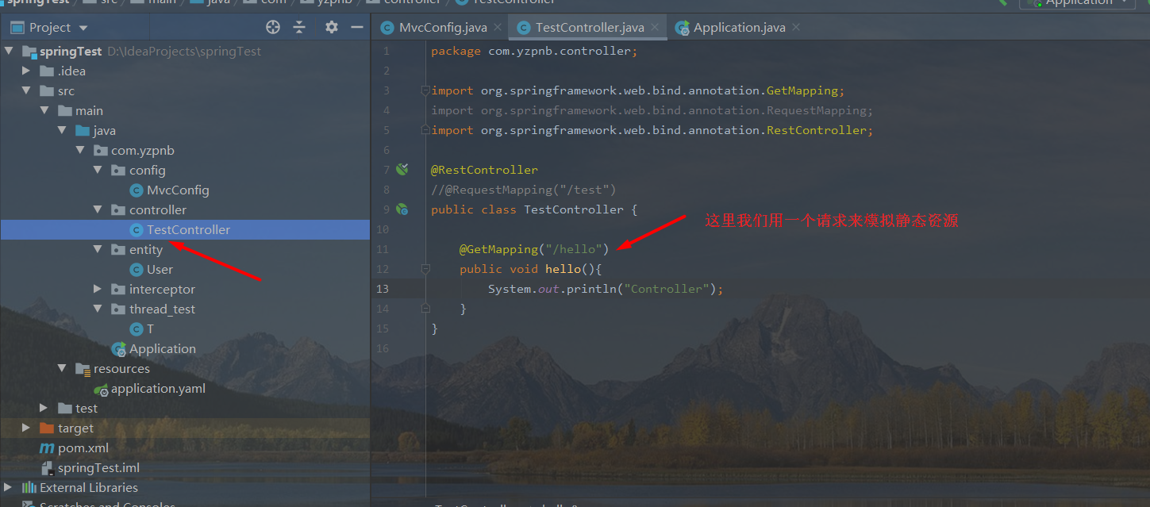Click line number 13 in gutter

coord(383,289)
